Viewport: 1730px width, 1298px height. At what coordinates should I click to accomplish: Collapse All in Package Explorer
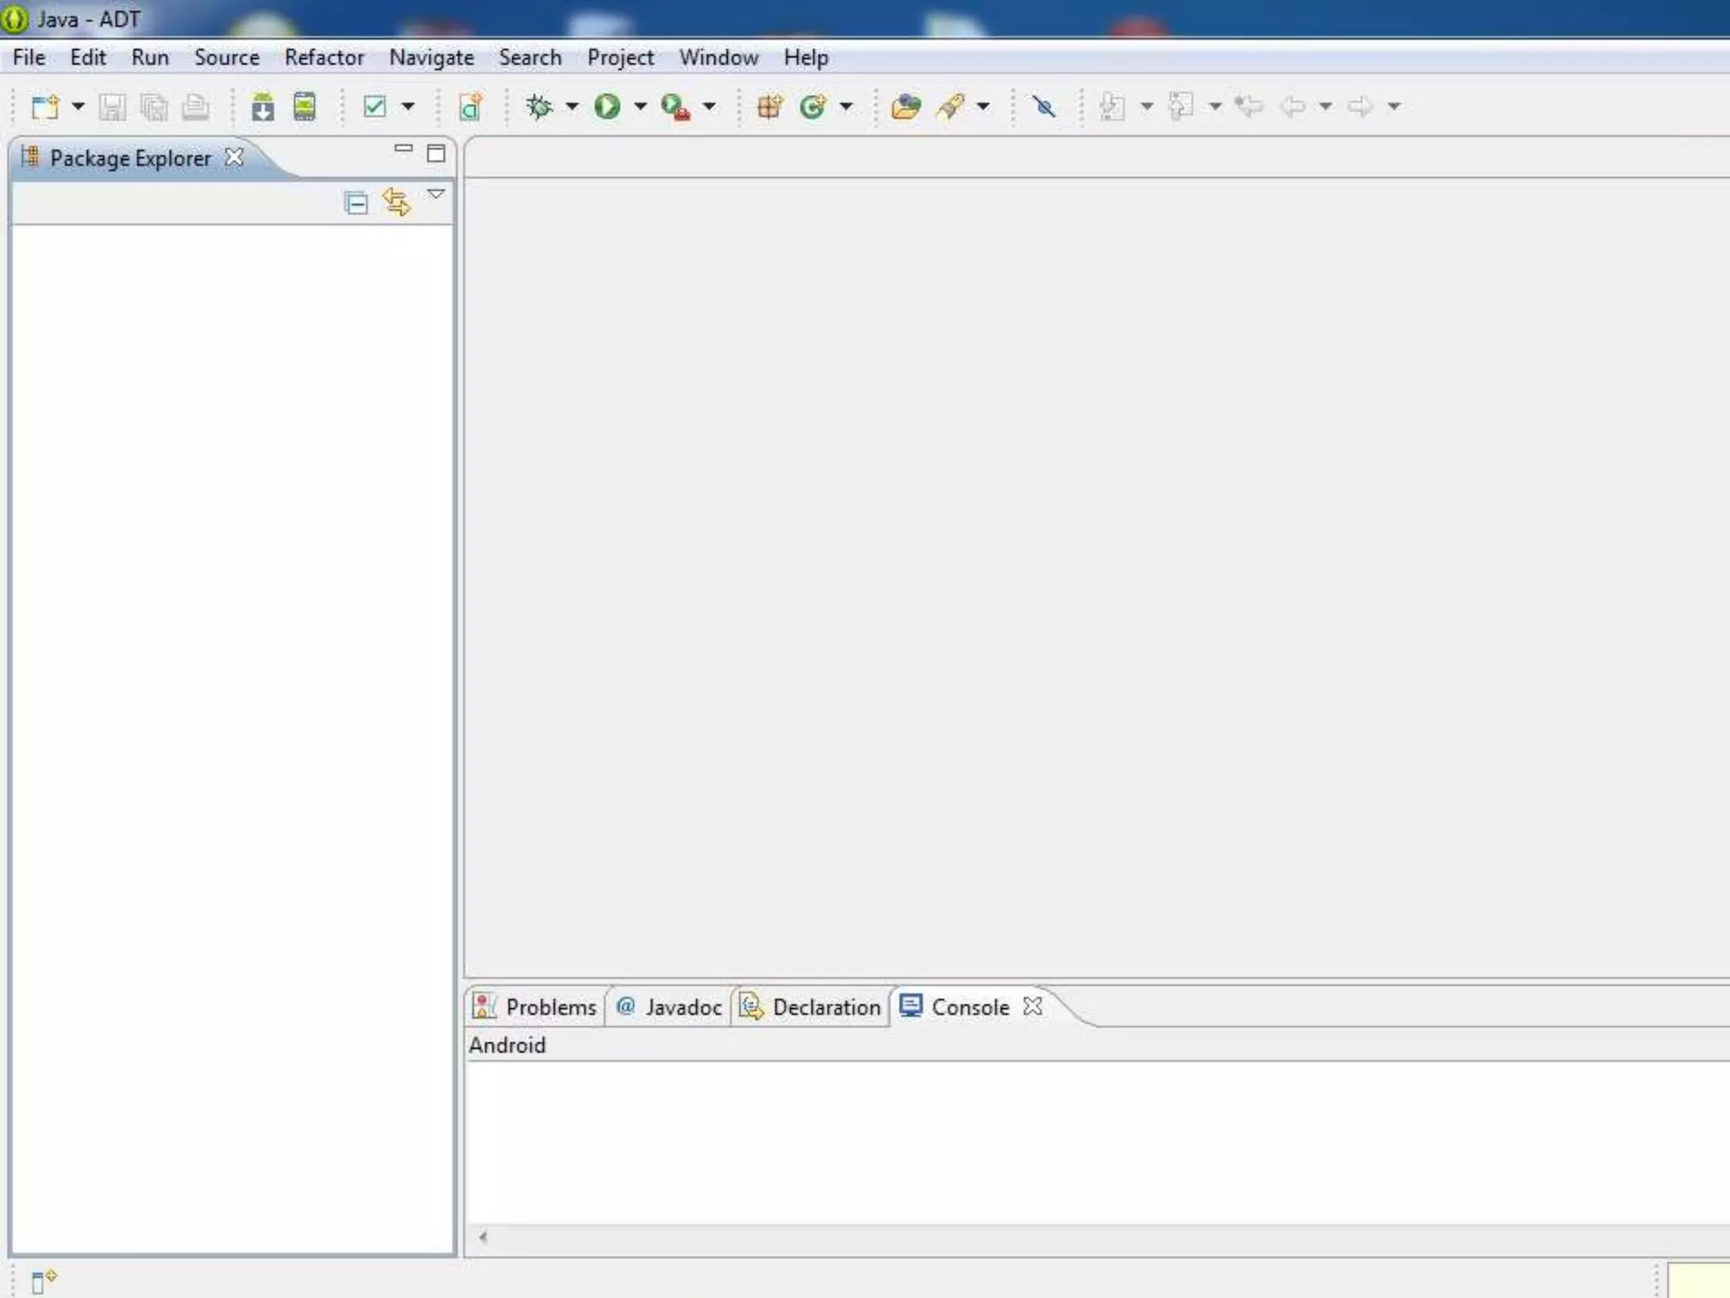tap(356, 203)
